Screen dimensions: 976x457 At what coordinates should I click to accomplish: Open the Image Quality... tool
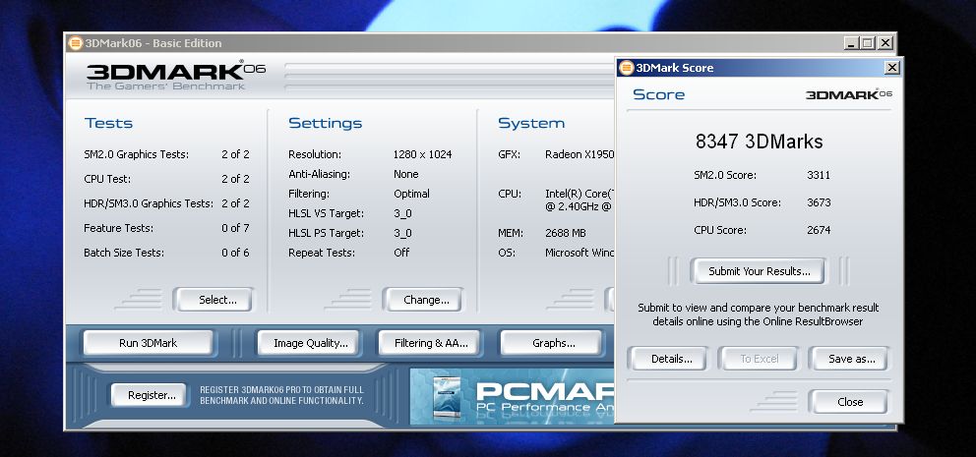(310, 343)
